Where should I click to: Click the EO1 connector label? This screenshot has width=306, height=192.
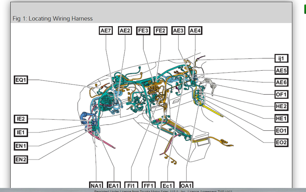pos(281,130)
